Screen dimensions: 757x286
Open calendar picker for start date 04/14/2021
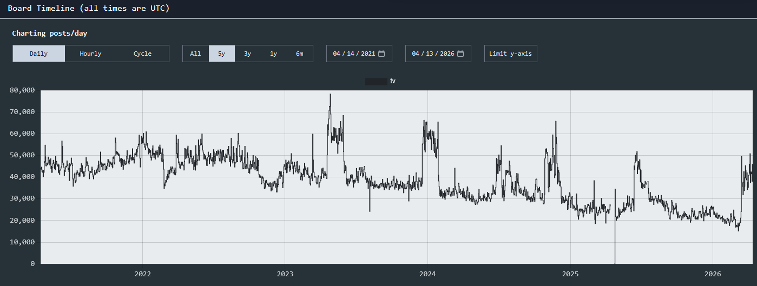pyautogui.click(x=381, y=54)
